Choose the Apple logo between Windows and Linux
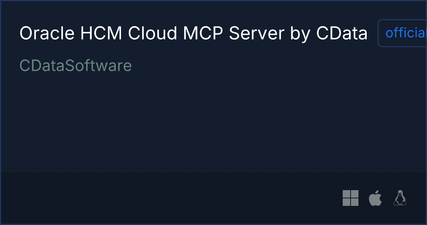 tap(375, 198)
